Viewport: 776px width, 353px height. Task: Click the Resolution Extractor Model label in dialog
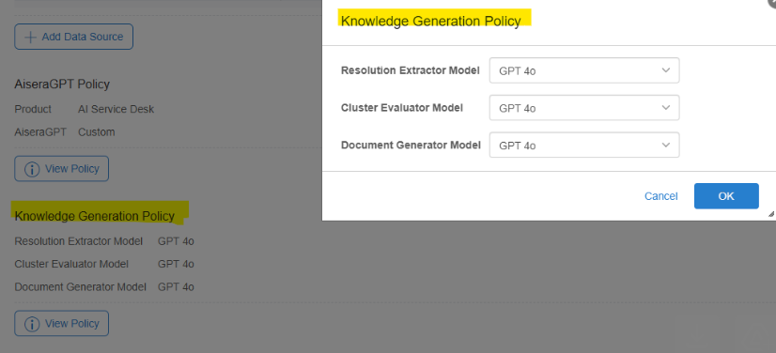411,70
